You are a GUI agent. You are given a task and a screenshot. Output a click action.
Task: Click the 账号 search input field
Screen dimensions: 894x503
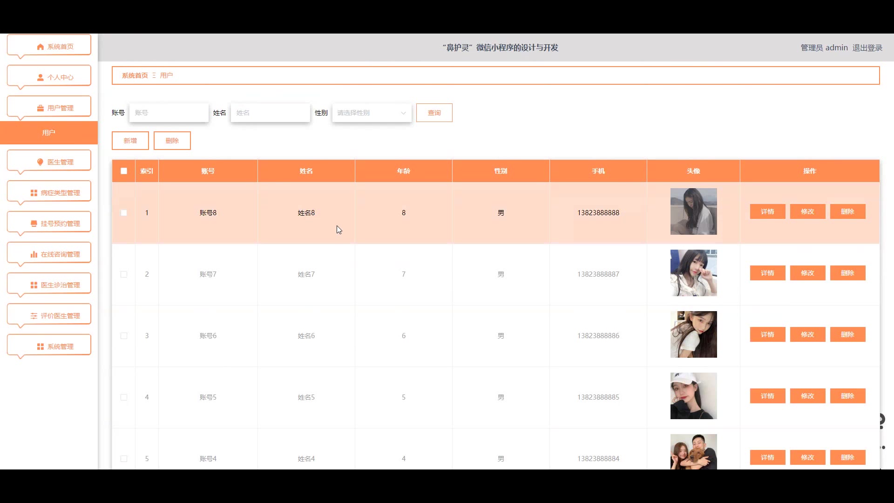(x=169, y=113)
